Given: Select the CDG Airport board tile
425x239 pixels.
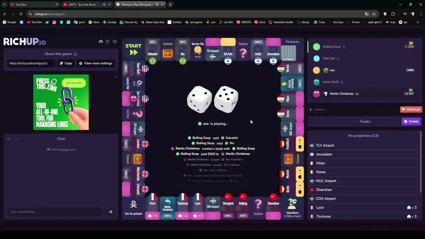Looking at the screenshot, I should click(x=213, y=208).
